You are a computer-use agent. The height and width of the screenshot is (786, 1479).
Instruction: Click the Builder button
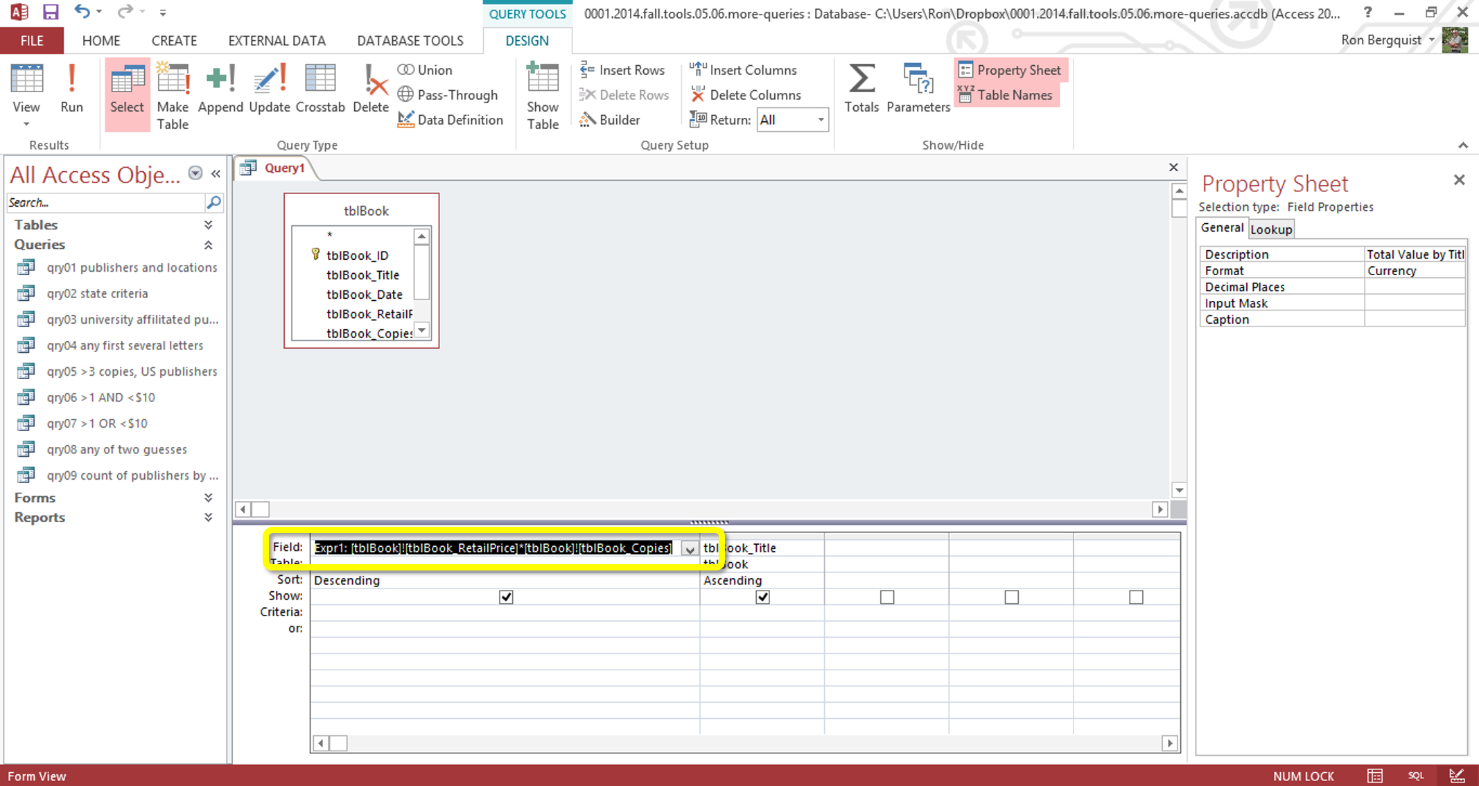(610, 120)
